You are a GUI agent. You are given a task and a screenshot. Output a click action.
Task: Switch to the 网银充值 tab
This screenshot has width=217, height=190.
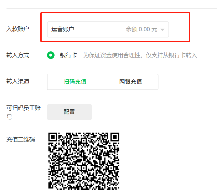pos(131,82)
